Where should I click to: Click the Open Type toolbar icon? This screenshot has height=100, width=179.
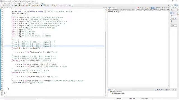point(33,5)
